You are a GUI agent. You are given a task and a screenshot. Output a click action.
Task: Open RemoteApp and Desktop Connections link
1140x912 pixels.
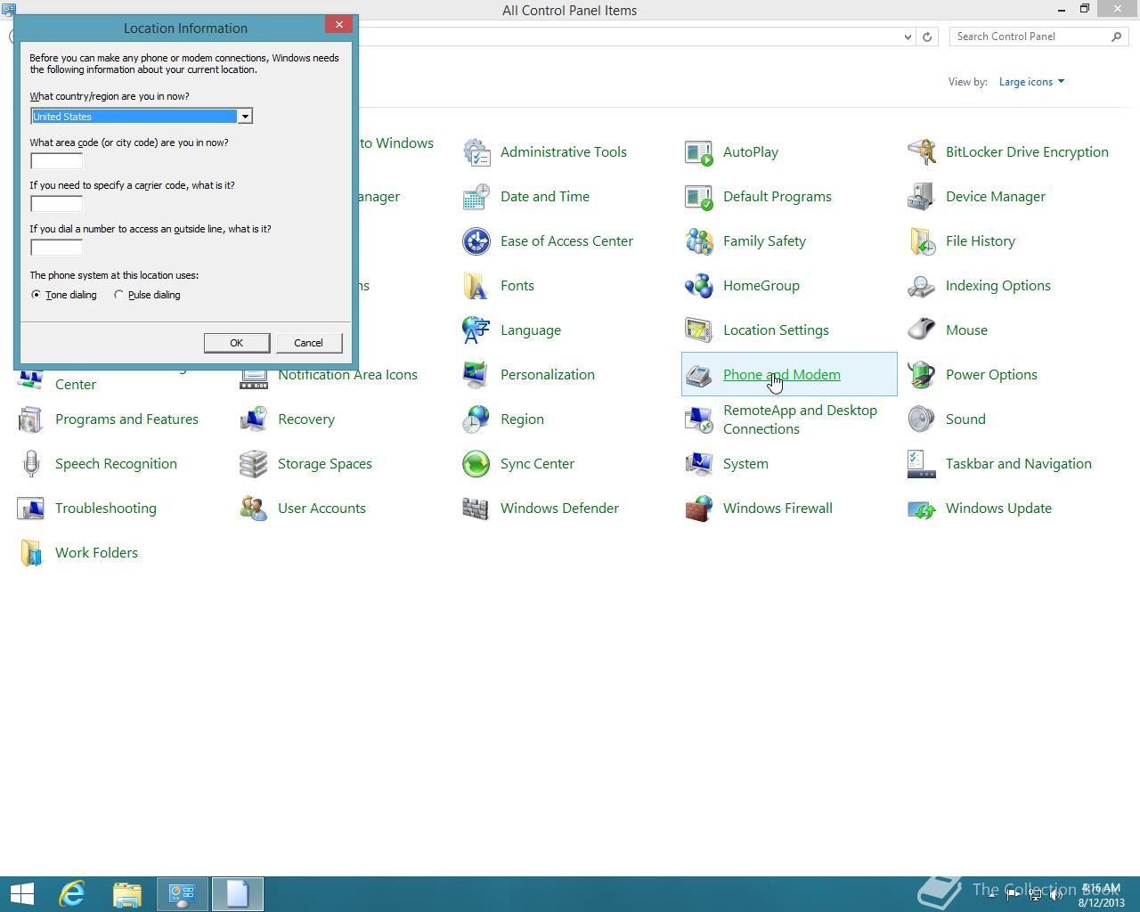point(800,419)
